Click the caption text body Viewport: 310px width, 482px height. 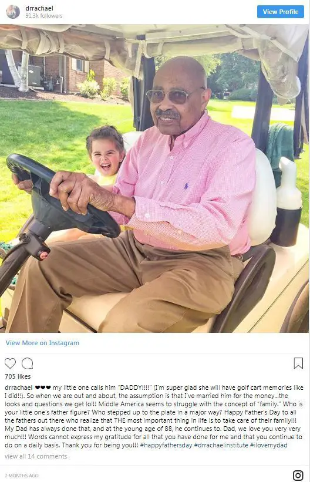tap(154, 416)
